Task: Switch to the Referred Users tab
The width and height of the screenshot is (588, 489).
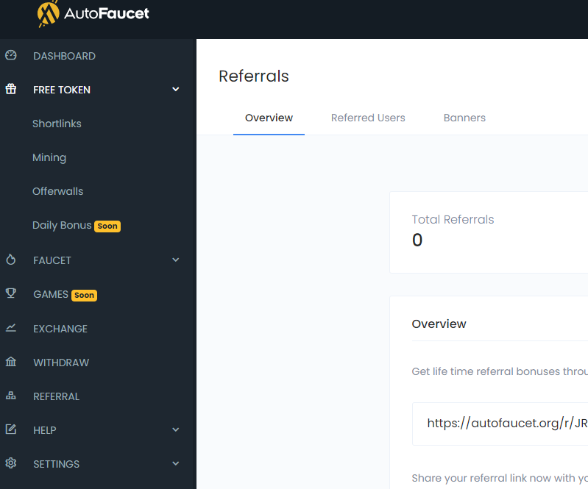Action: pyautogui.click(x=368, y=118)
